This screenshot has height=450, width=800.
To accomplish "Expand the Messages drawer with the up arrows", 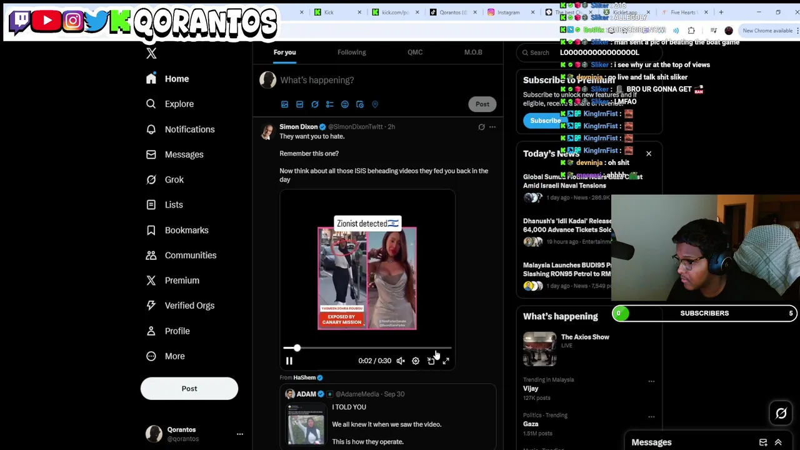I will pyautogui.click(x=778, y=442).
